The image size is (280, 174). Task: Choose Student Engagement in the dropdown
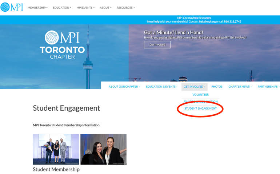(x=200, y=108)
